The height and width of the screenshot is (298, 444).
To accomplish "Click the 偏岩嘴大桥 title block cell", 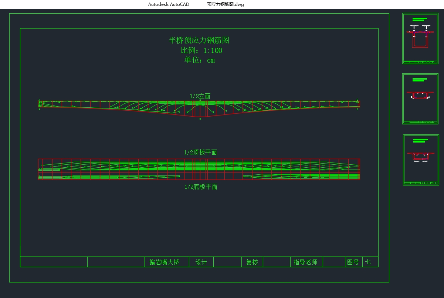I will coord(165,262).
